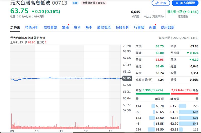Go to the 籌碼 tab
201x133 pixels.
[x=65, y=27]
